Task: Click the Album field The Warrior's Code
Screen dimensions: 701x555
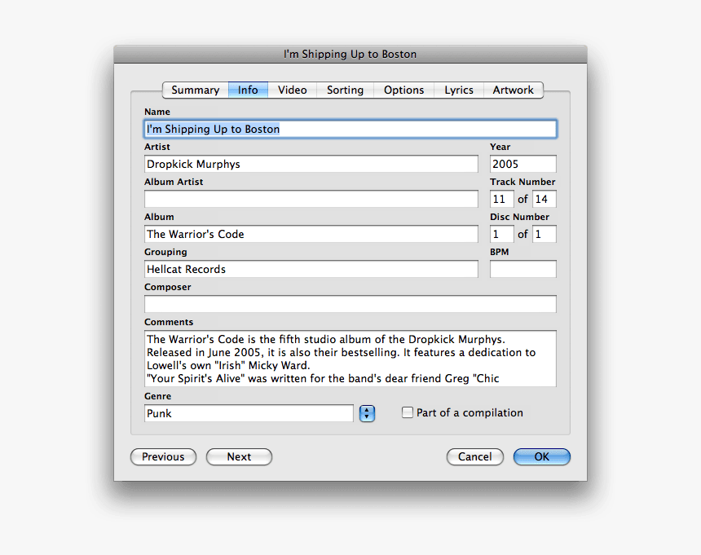Action: click(x=311, y=234)
